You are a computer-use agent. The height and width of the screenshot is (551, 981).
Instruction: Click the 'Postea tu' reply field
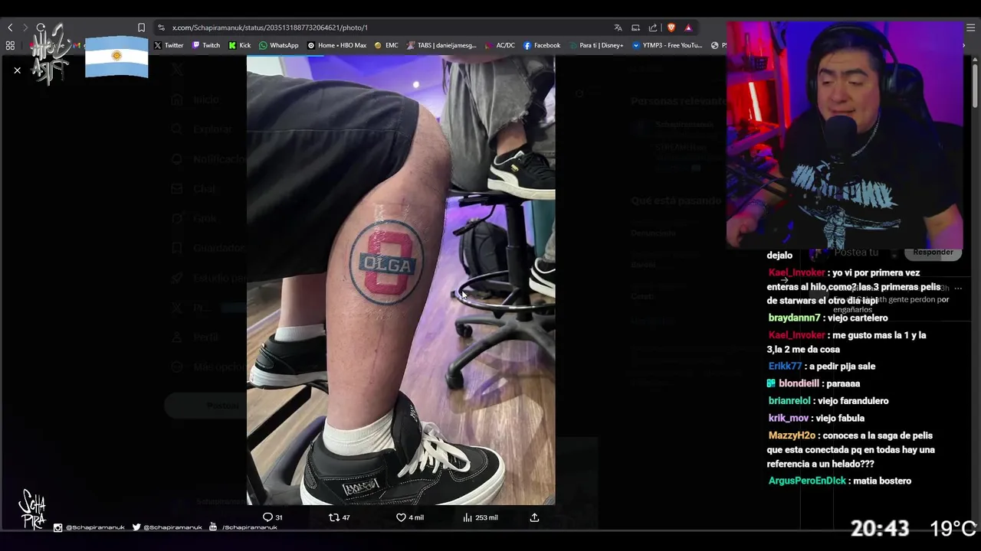pos(856,253)
